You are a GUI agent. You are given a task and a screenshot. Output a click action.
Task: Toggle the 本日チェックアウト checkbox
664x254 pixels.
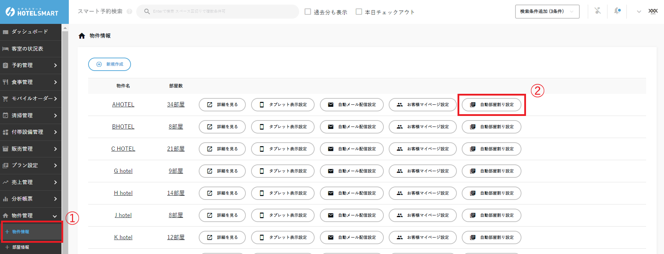(x=359, y=12)
